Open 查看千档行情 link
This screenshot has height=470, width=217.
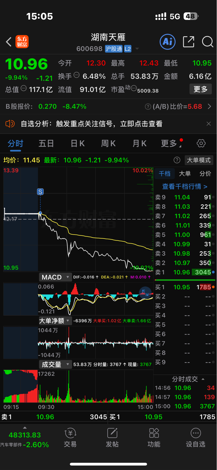click(x=185, y=187)
